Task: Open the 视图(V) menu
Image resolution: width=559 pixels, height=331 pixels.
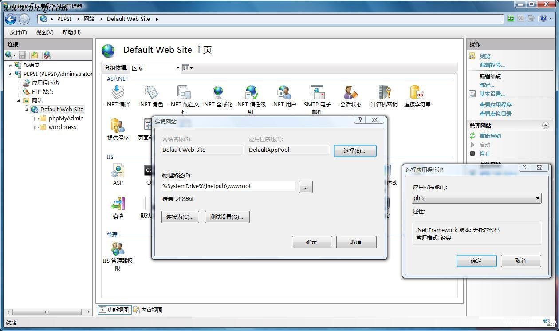Action: (44, 32)
